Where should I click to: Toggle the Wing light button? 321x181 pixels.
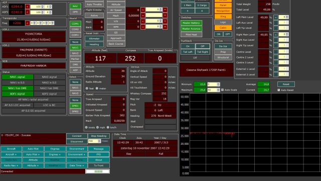(x=223, y=17)
